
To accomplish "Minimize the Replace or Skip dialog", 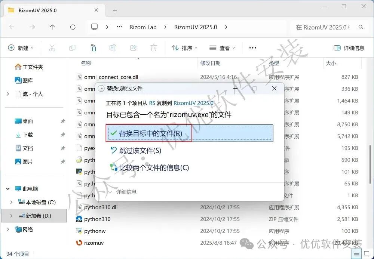I will click(235, 89).
